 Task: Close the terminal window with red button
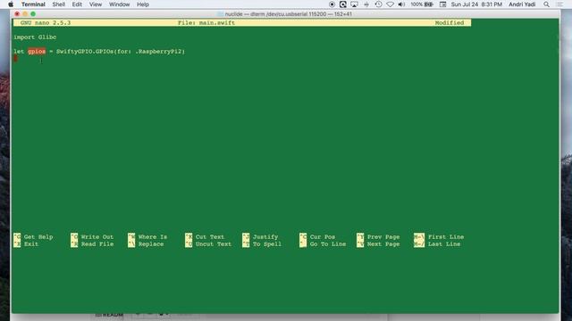tap(17, 14)
